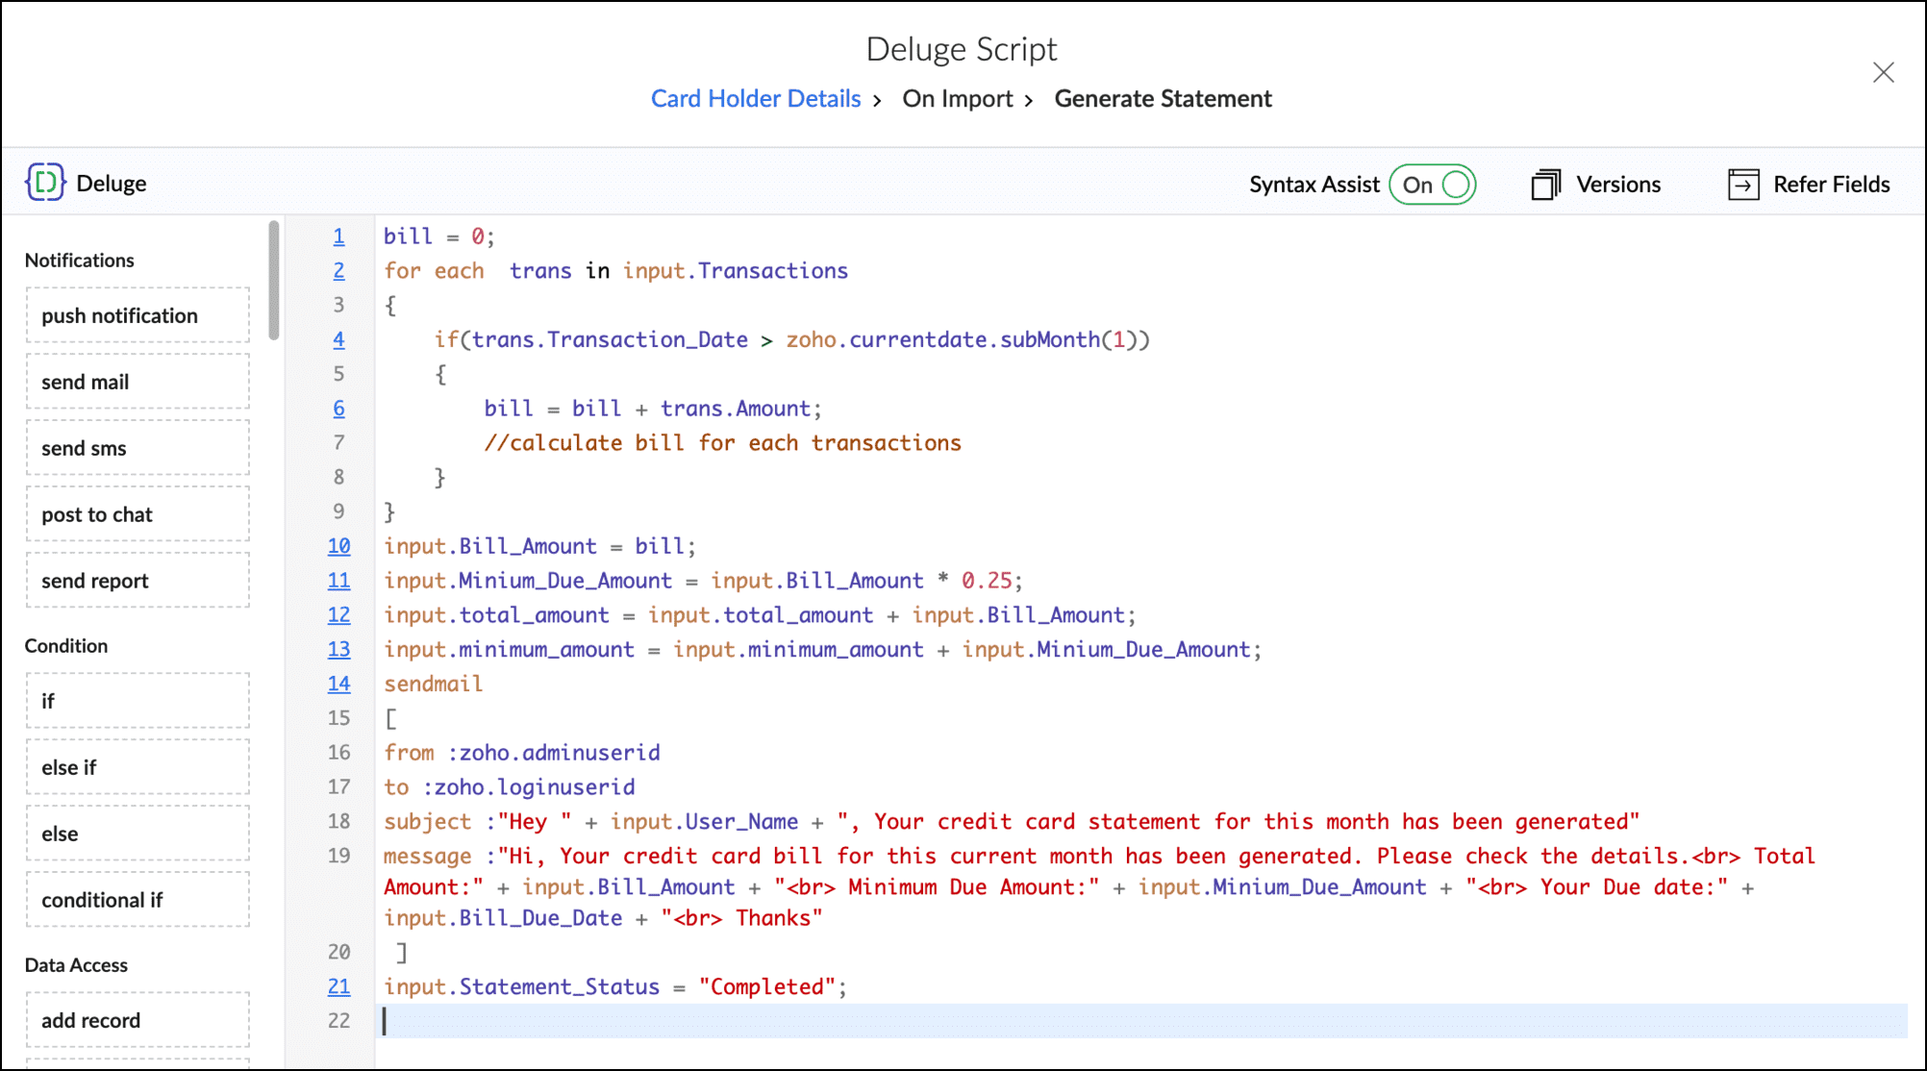Viewport: 1927px width, 1071px height.
Task: Click the 'input.Statement_Status = "Completed";' line
Action: [x=615, y=986]
